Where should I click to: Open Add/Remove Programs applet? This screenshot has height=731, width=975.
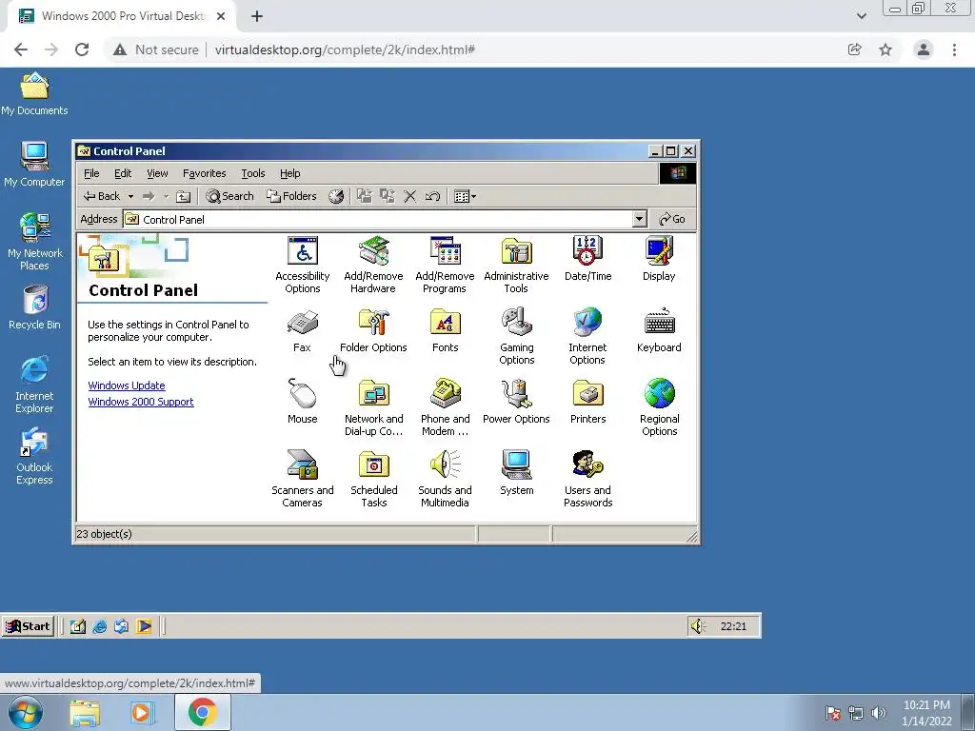(445, 265)
